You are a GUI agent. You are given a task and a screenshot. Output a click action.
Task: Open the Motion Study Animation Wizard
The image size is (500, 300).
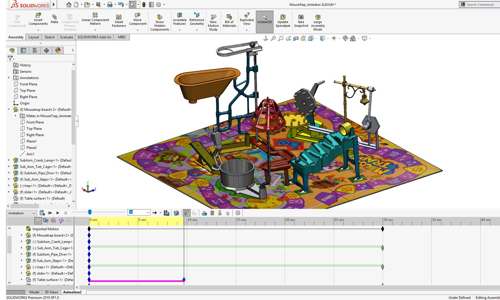tap(176, 213)
